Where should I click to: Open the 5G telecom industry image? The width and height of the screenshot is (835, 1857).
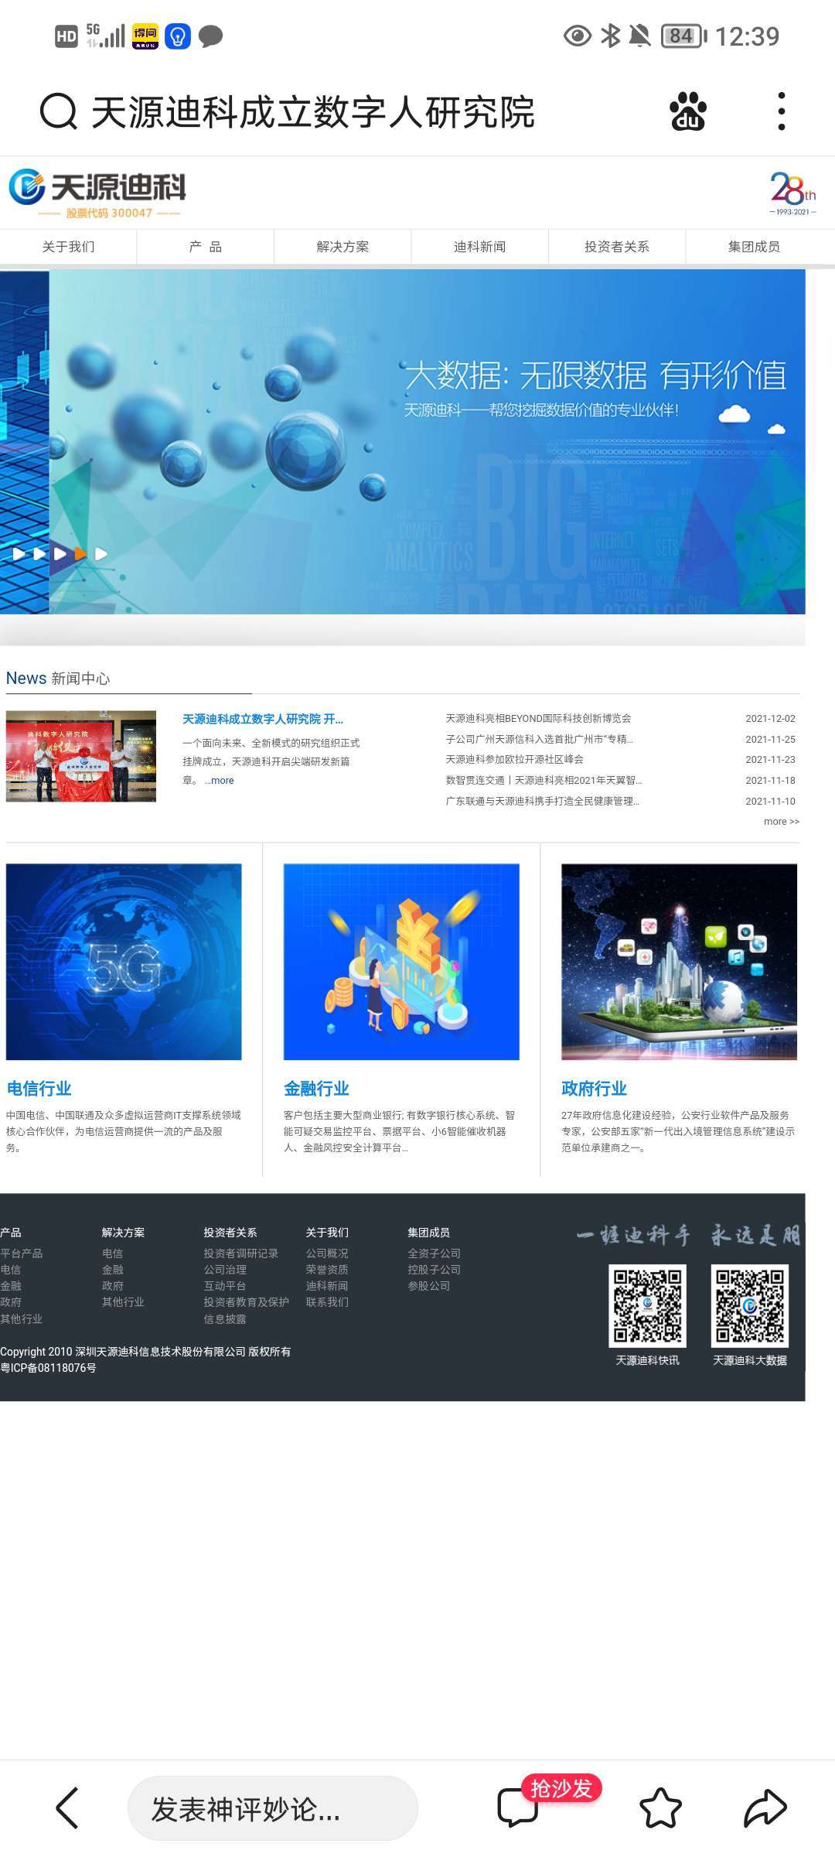(124, 962)
